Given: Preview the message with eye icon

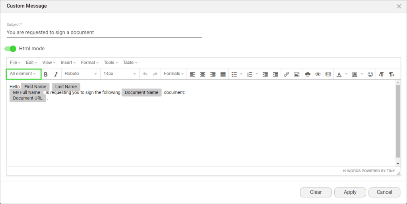Looking at the screenshot, I should 318,74.
